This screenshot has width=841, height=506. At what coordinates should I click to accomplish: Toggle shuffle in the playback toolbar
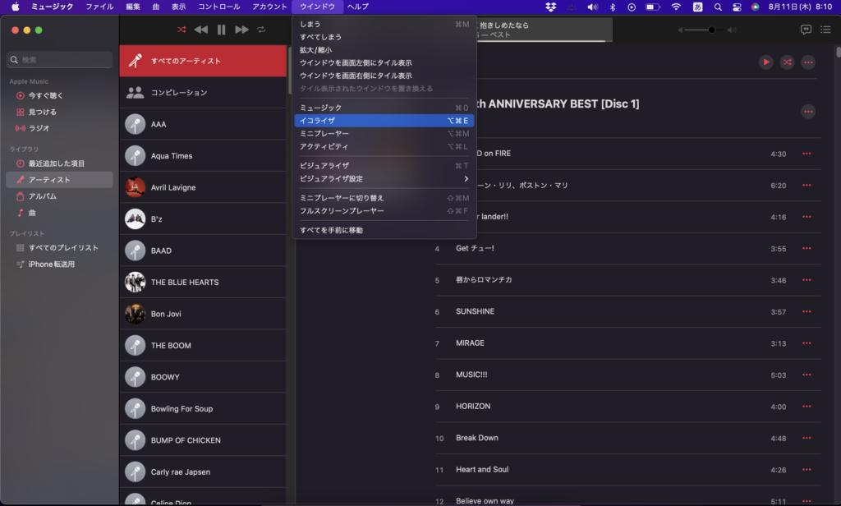pyautogui.click(x=182, y=30)
